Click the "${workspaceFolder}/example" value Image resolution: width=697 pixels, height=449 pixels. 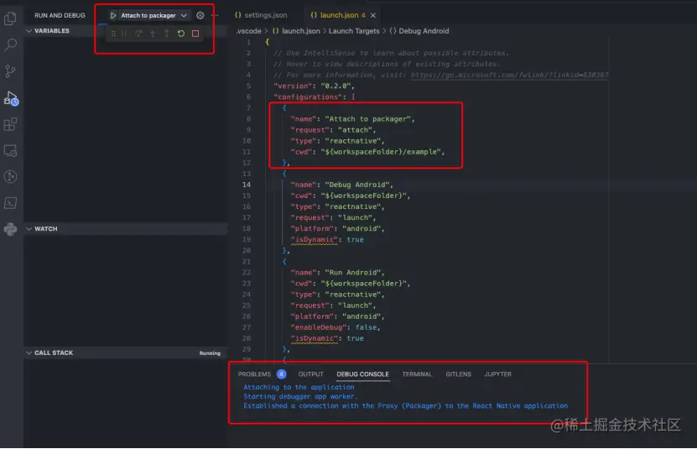click(x=381, y=152)
